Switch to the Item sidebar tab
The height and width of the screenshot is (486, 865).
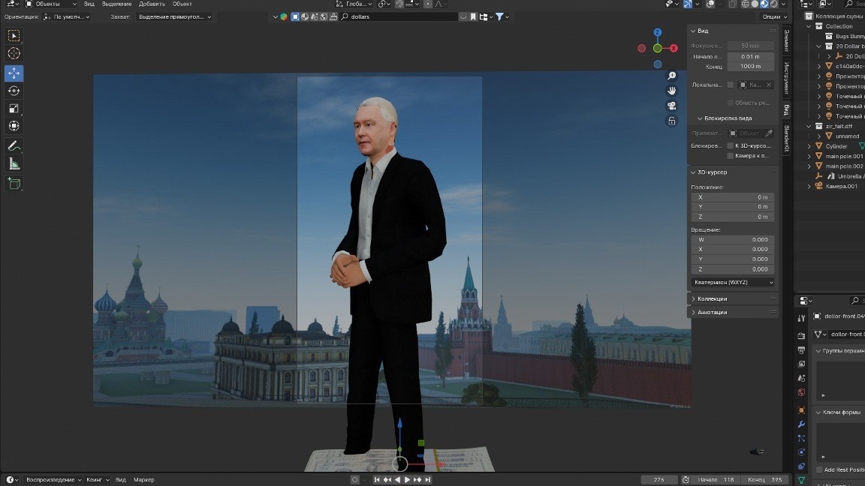pyautogui.click(x=787, y=40)
